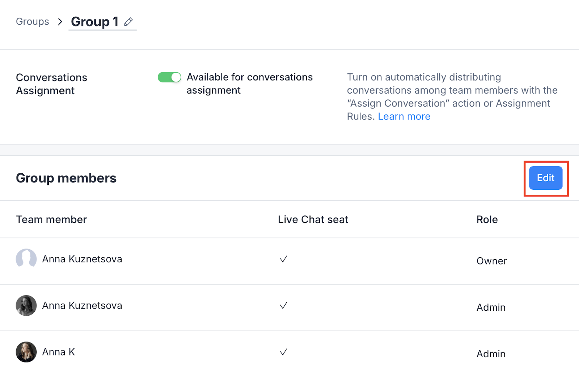Click the Owner role label

coord(491,261)
